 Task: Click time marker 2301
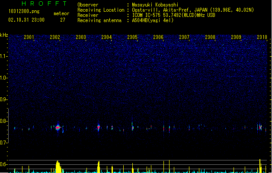point(29,37)
